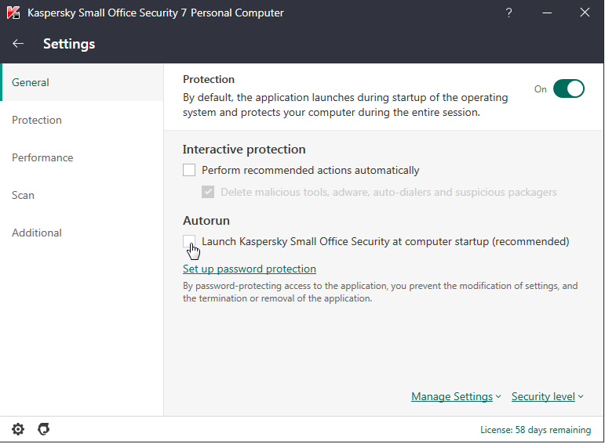Go to the Scan settings section
Image resolution: width=605 pixels, height=444 pixels.
(23, 195)
